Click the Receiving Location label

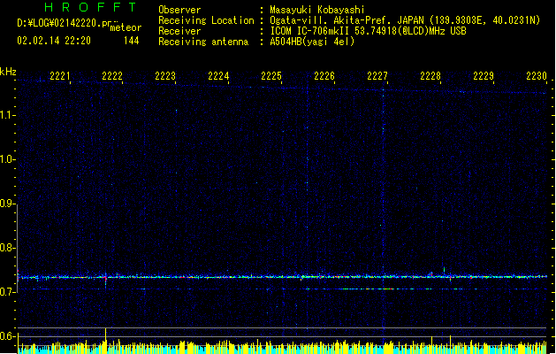tap(206, 20)
